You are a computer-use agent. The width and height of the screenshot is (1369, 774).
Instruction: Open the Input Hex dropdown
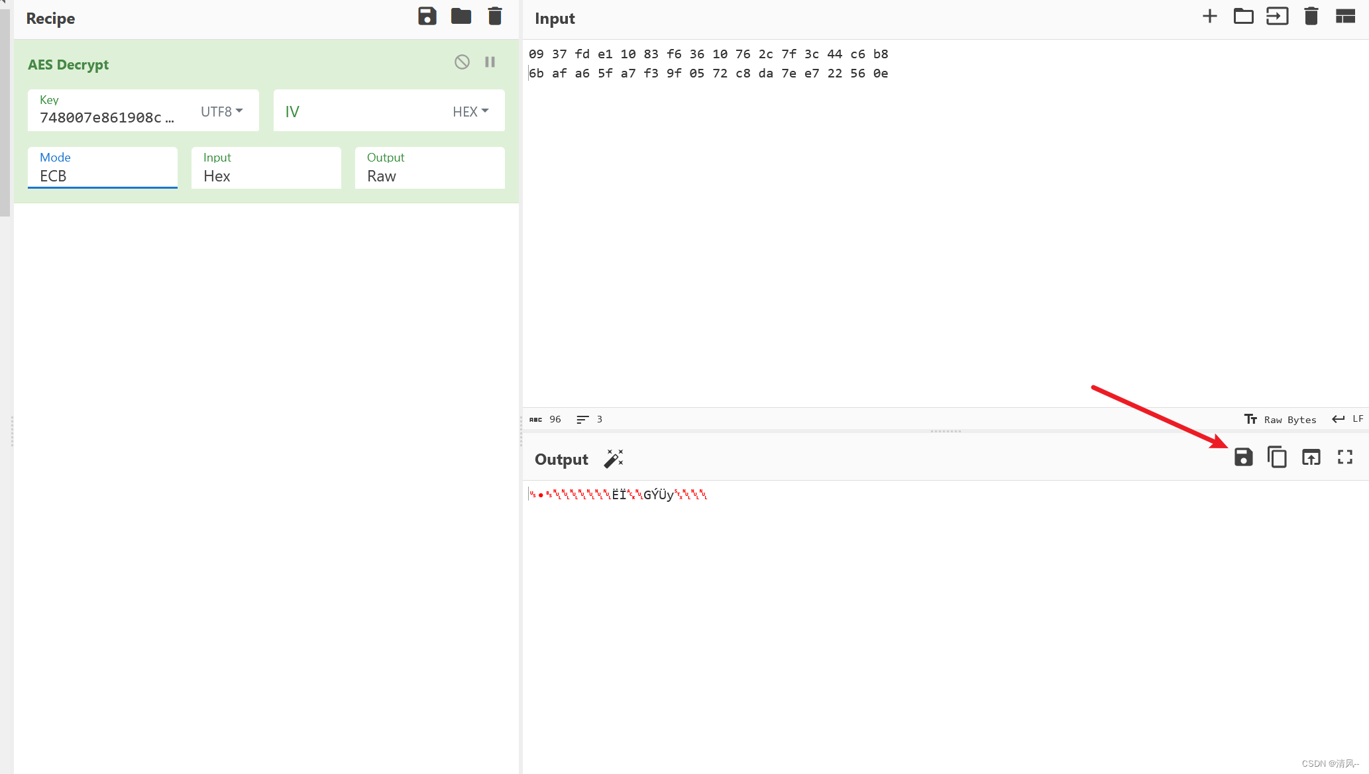[x=266, y=168]
